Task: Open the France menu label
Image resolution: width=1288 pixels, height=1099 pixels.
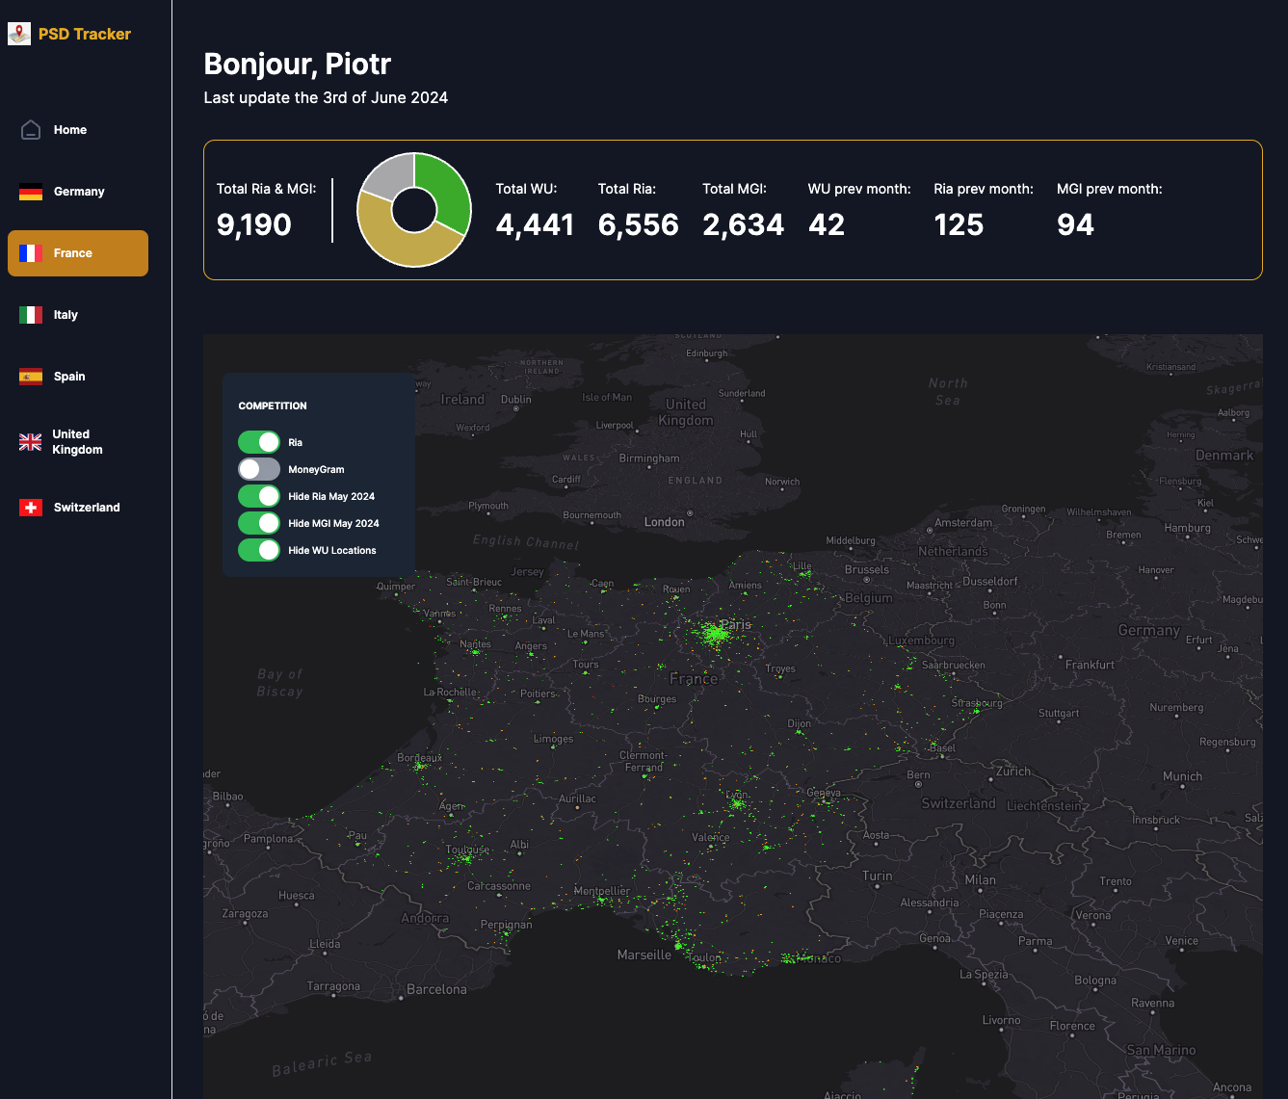Action: pyautogui.click(x=73, y=253)
